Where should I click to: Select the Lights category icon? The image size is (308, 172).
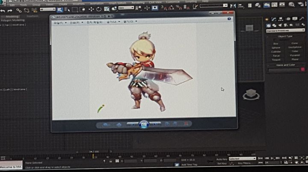click(x=280, y=25)
